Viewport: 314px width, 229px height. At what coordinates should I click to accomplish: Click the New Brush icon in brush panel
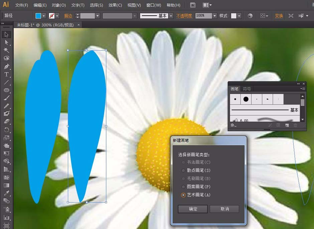pyautogui.click(x=287, y=125)
